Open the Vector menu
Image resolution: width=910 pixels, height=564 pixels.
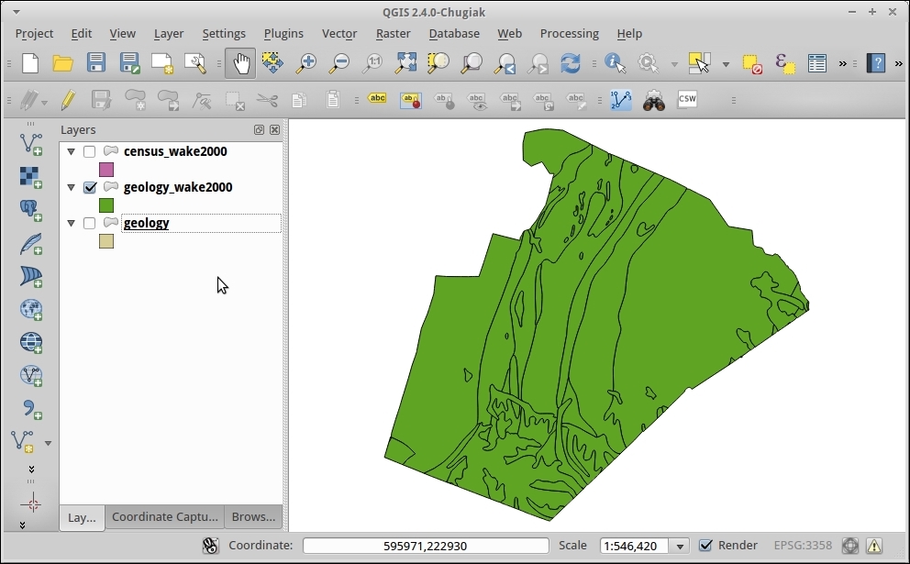(x=338, y=33)
